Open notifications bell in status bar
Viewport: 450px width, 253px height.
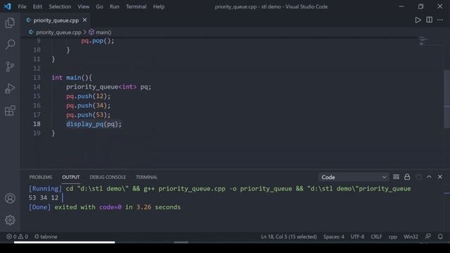[x=440, y=237]
